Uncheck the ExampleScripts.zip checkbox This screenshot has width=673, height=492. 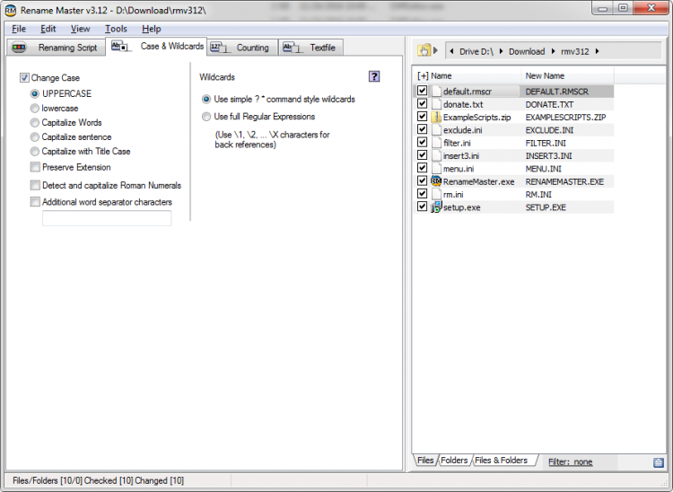tap(423, 117)
